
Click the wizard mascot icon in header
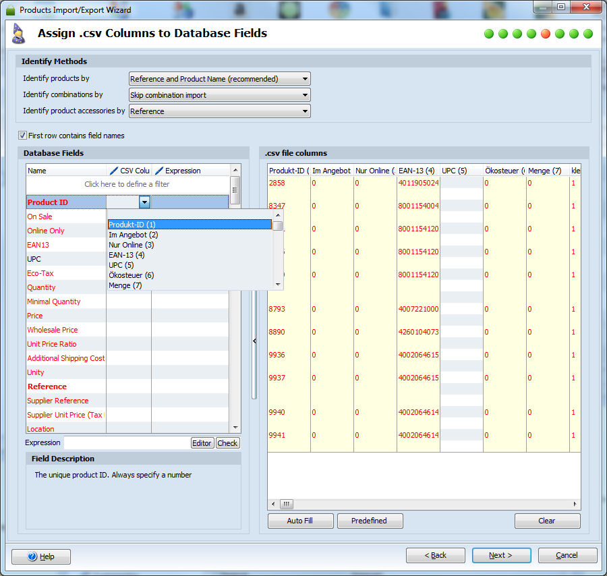[19, 34]
